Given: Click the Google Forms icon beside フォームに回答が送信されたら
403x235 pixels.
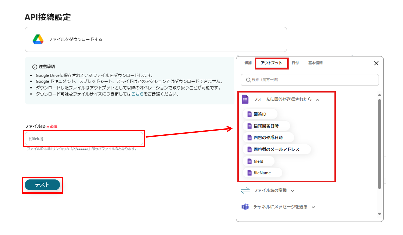Looking at the screenshot, I should [245, 99].
